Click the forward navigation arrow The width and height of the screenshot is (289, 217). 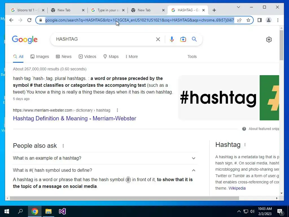[x=20, y=20]
